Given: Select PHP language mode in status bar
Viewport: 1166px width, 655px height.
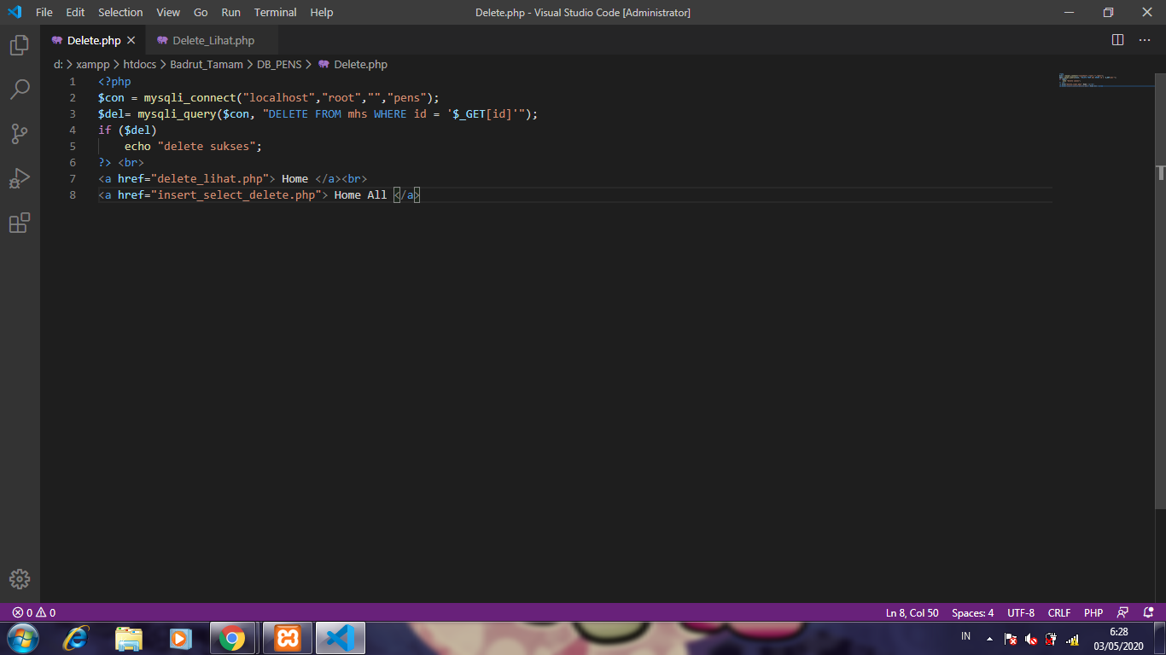Looking at the screenshot, I should tap(1093, 612).
